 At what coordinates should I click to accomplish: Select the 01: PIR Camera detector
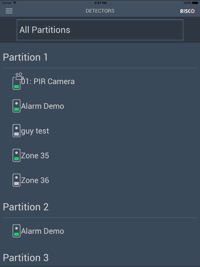(x=48, y=81)
